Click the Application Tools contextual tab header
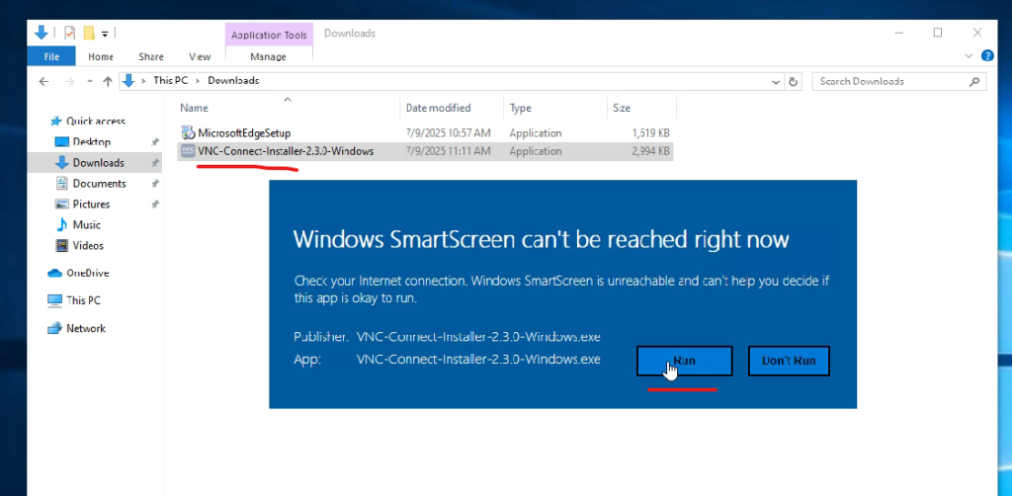Viewport: 1012px width, 496px height. pos(269,36)
